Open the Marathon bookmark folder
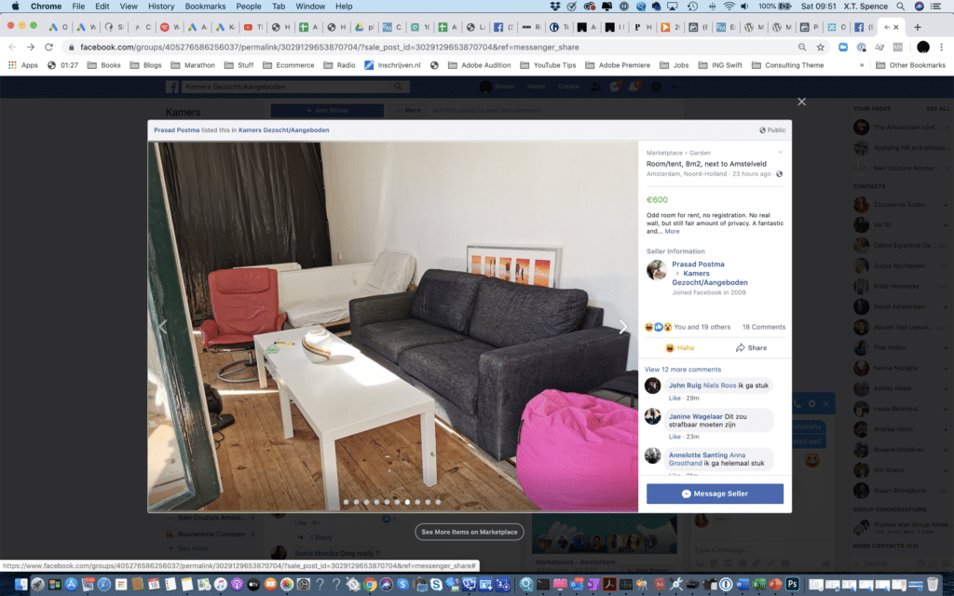This screenshot has width=954, height=596. (193, 65)
